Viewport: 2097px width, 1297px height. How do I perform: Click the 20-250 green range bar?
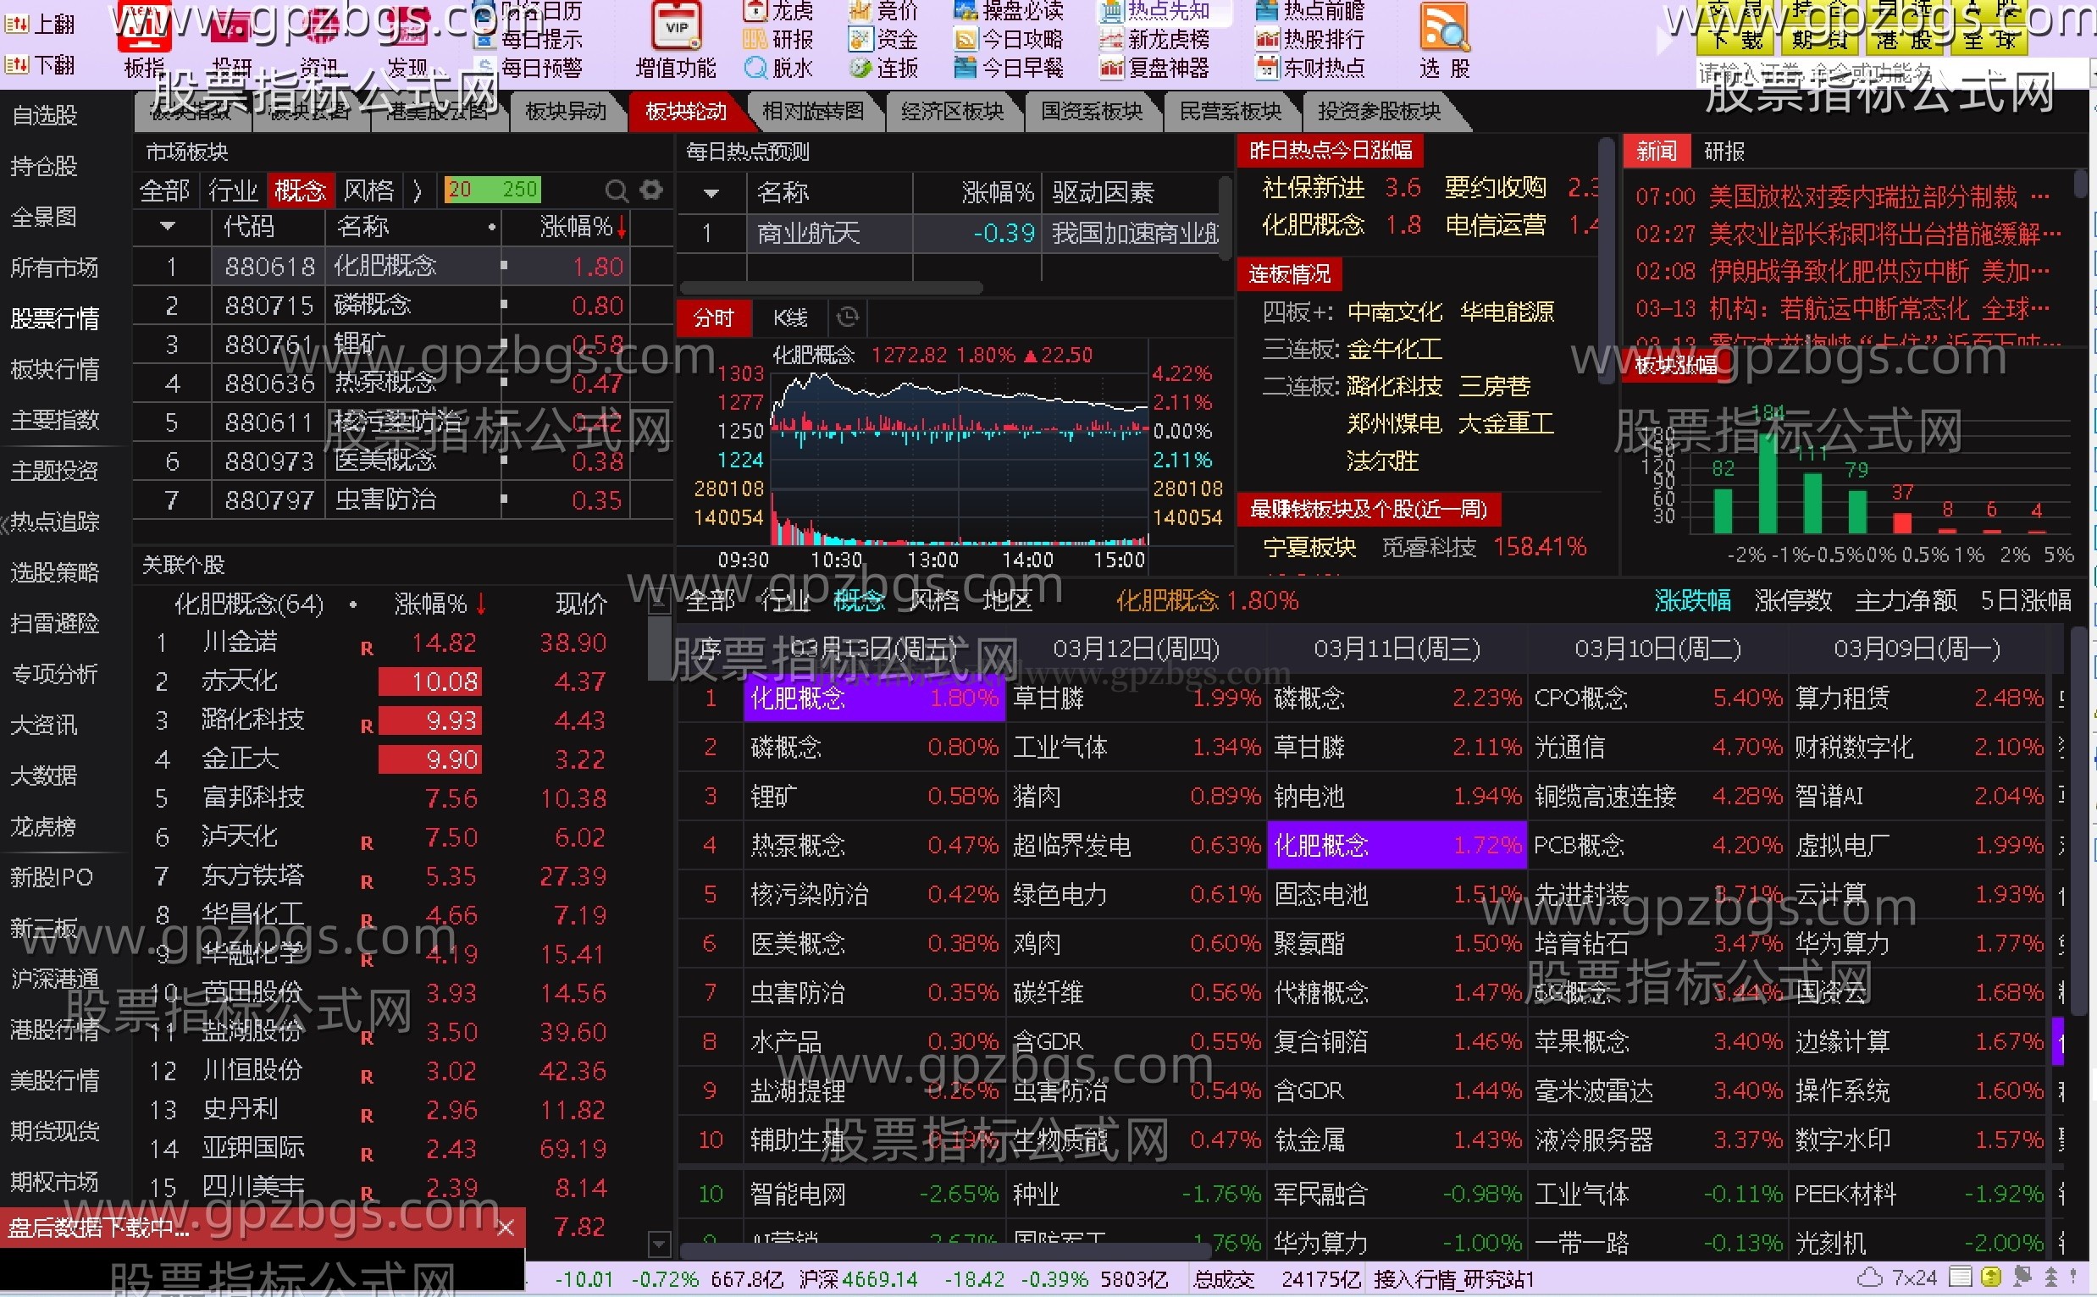(492, 190)
